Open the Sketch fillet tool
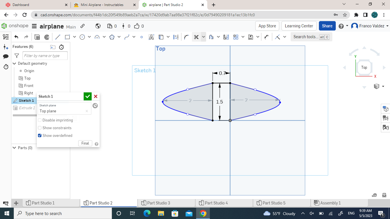The height and width of the screenshot is (219, 390). (186, 37)
